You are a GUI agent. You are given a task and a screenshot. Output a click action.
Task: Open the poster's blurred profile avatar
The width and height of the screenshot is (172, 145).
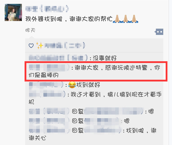[x=13, y=12]
